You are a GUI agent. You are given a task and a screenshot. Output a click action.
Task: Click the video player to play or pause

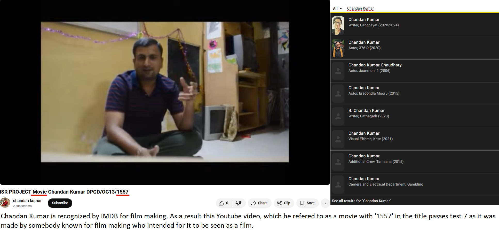click(x=165, y=92)
